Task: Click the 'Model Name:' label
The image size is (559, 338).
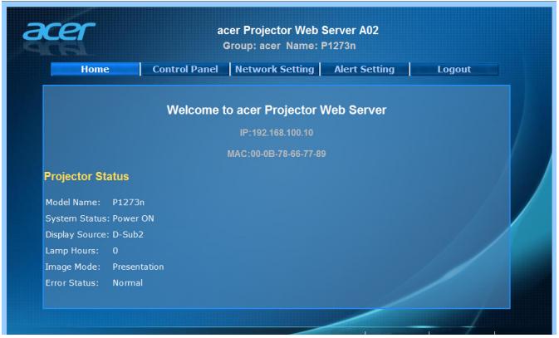Action: (x=73, y=202)
